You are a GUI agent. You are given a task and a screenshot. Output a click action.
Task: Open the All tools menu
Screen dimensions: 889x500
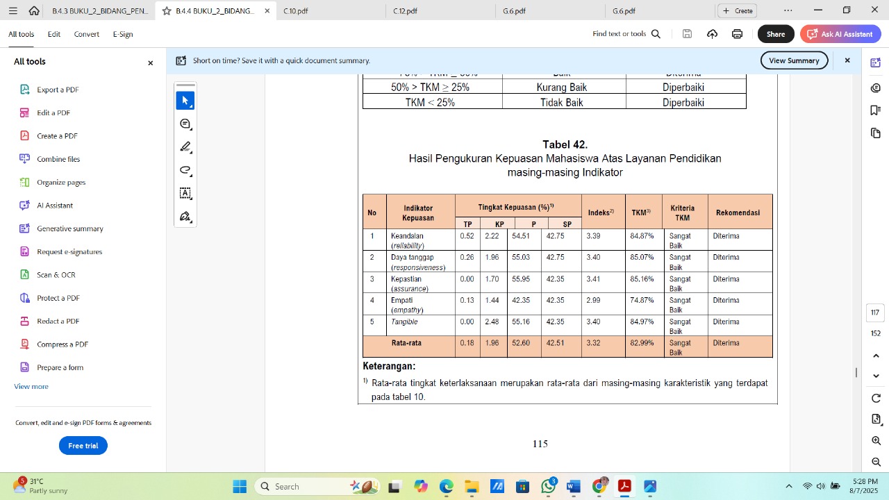pyautogui.click(x=21, y=34)
